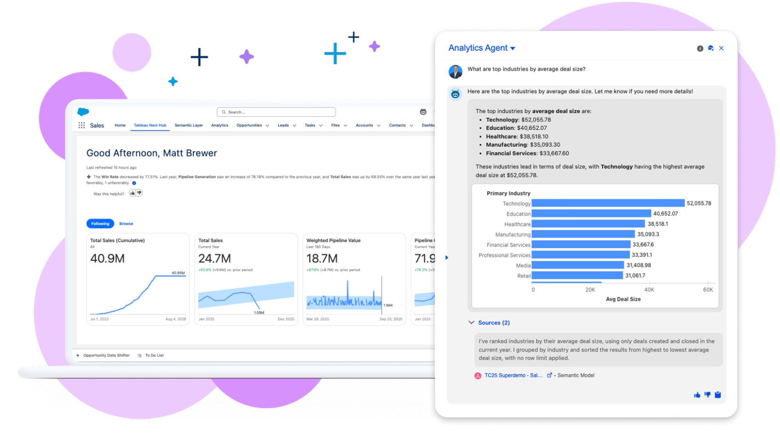780x439 pixels.
Task: Click the Technology bar in chart
Action: point(608,203)
